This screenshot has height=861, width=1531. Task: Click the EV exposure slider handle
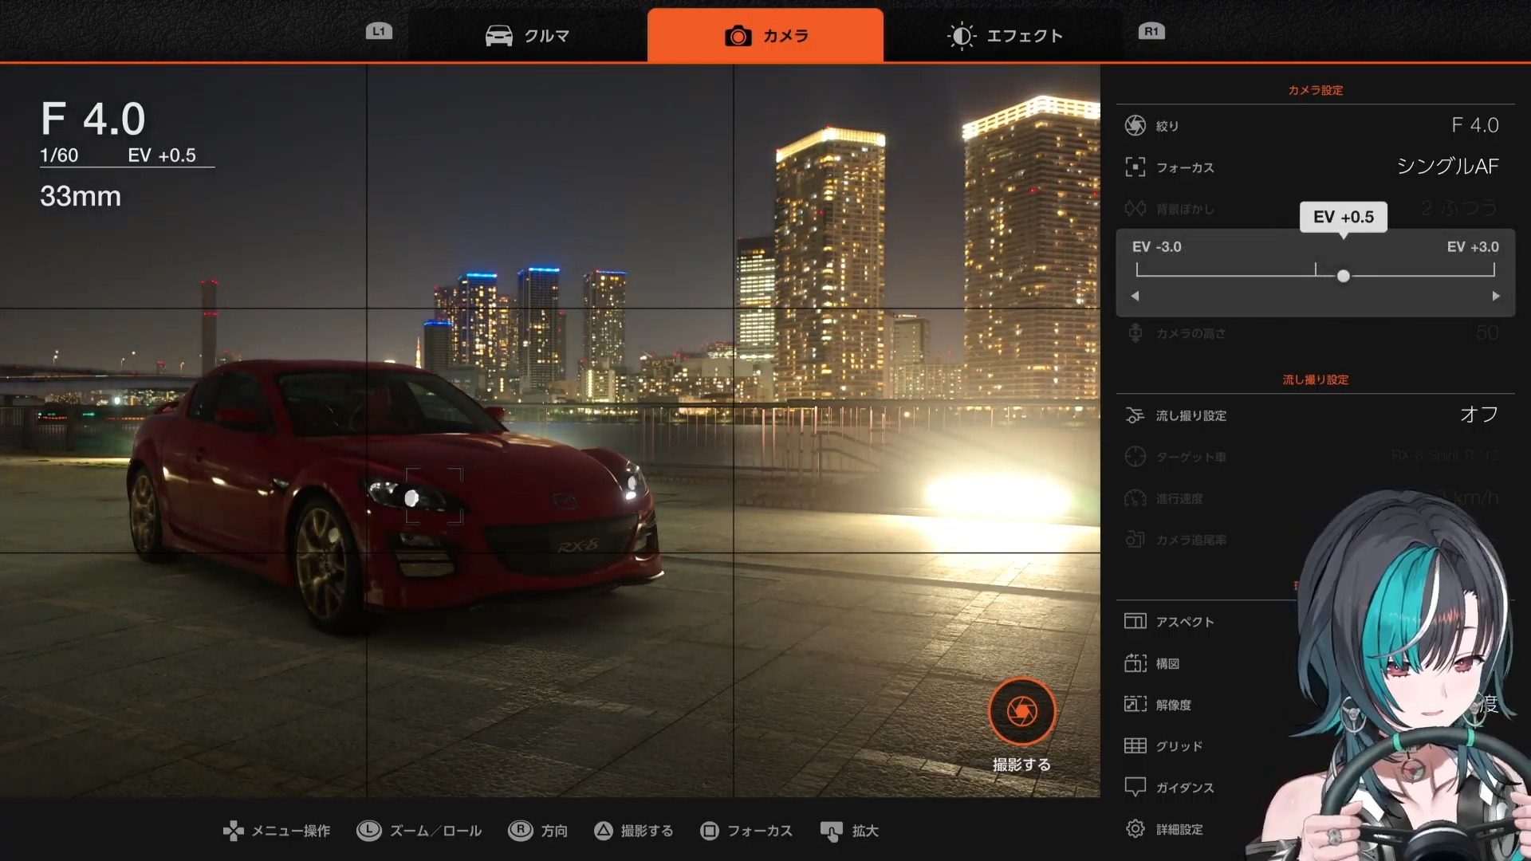[1344, 276]
